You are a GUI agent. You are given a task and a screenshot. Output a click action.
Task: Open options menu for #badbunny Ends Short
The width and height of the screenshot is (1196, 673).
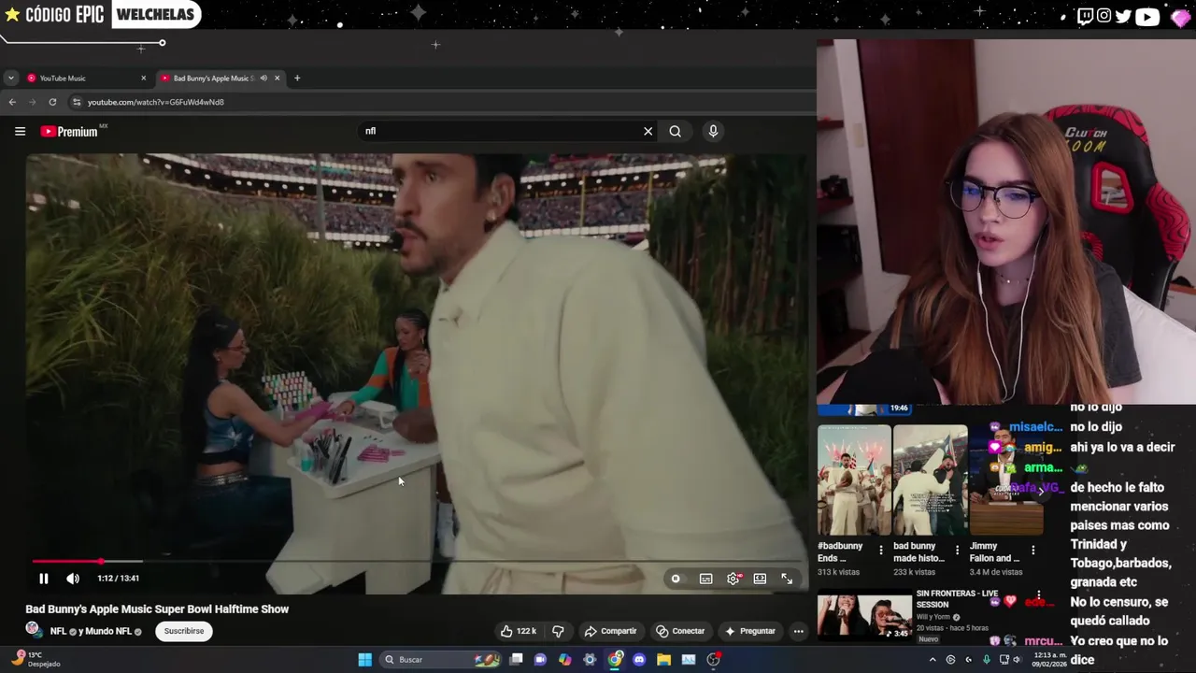pos(880,551)
